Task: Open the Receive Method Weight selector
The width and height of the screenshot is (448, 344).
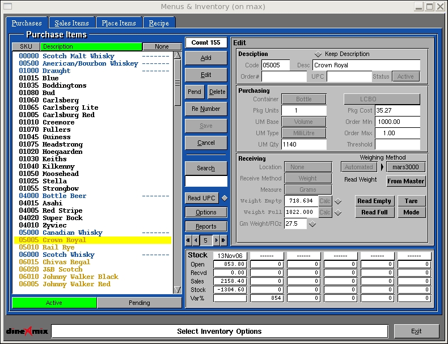Action: pyautogui.click(x=308, y=178)
